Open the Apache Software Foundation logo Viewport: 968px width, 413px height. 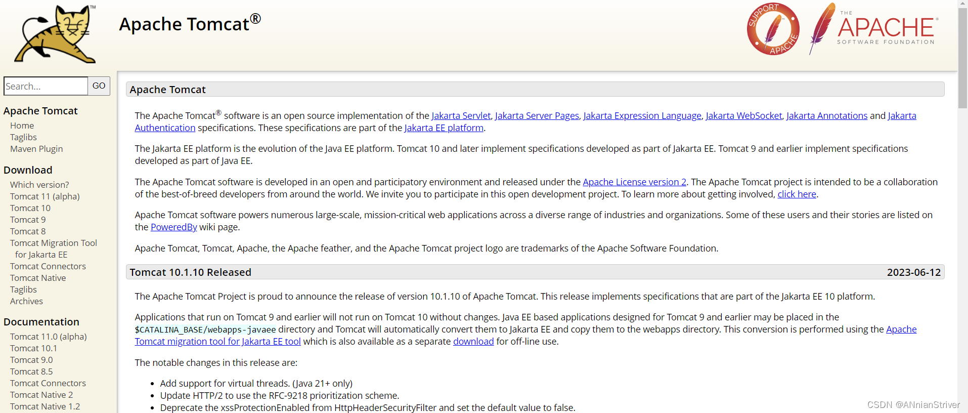pos(874,29)
